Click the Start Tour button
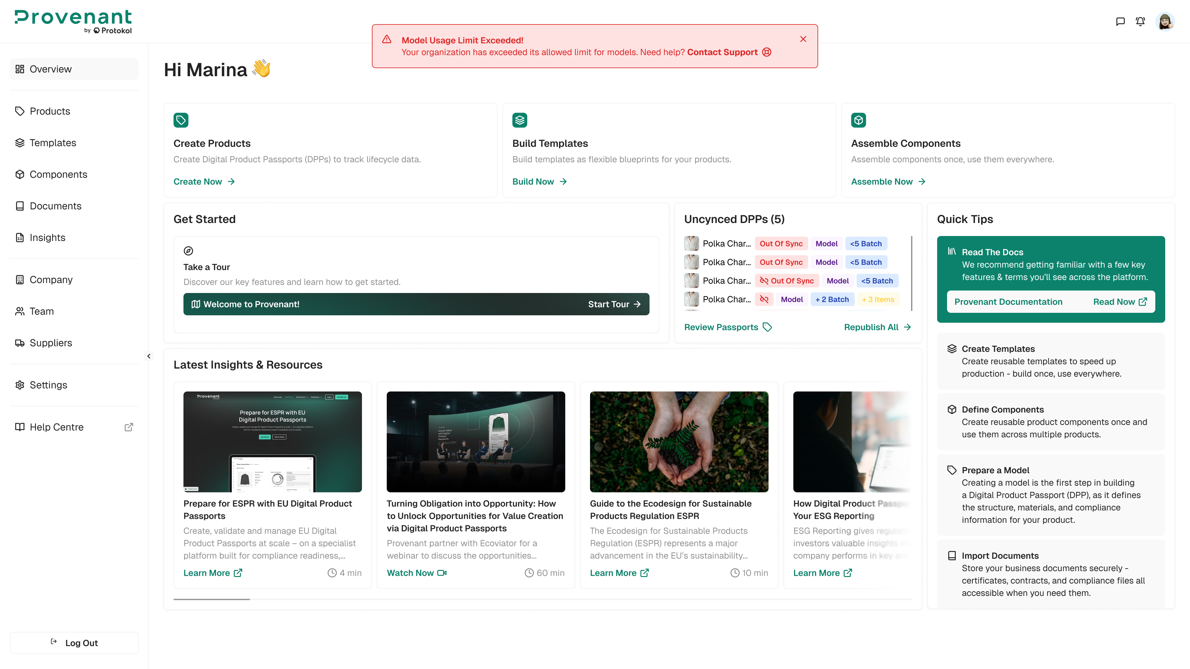The width and height of the screenshot is (1190, 669). pos(614,304)
